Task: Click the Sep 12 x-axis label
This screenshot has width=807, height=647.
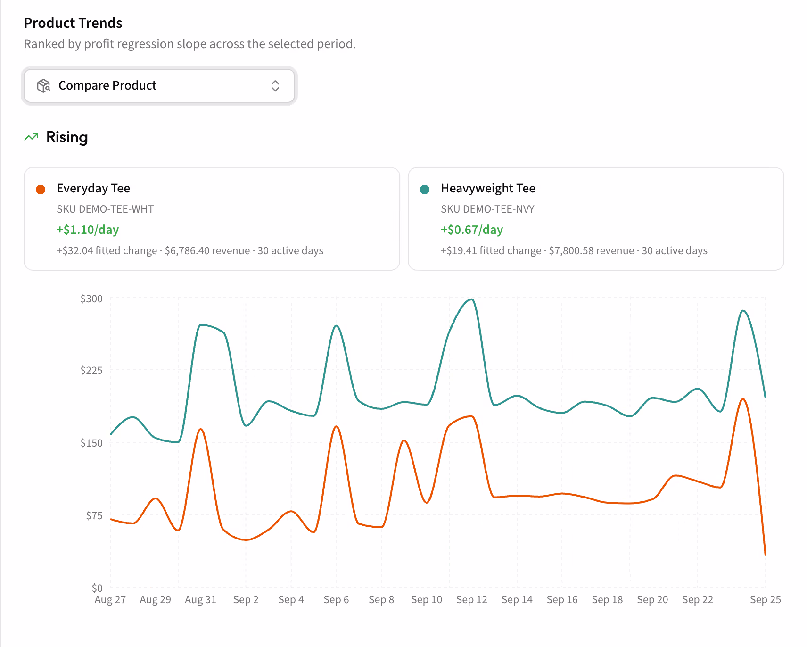Action: click(x=472, y=600)
